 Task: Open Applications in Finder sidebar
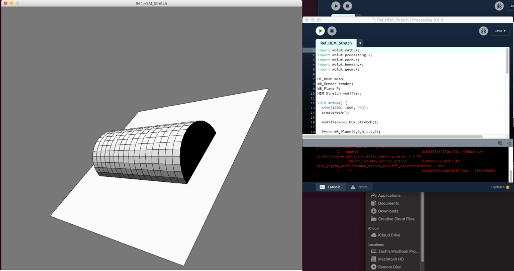389,195
